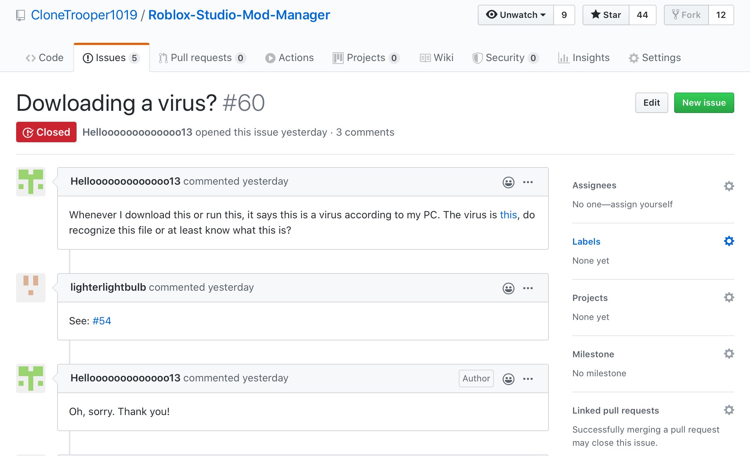Click the Linked pull requests gear
The image size is (750, 456).
click(729, 410)
